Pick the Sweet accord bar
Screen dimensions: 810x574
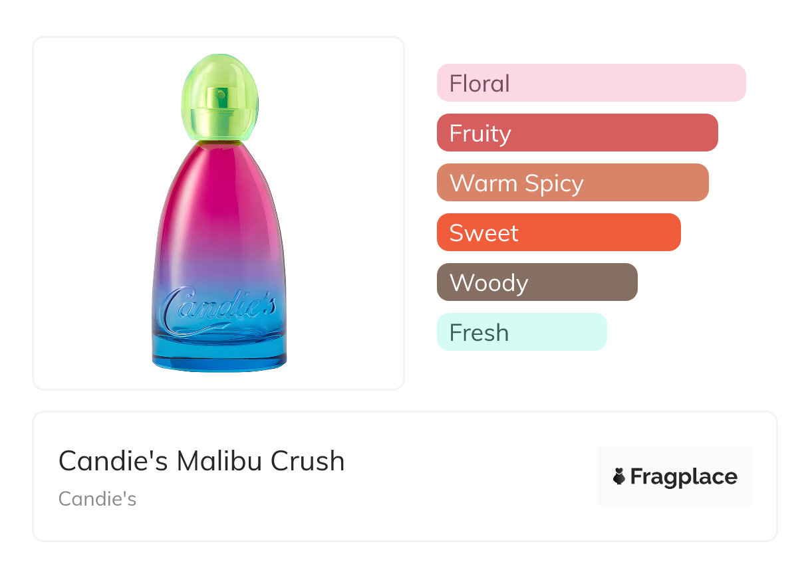[559, 233]
